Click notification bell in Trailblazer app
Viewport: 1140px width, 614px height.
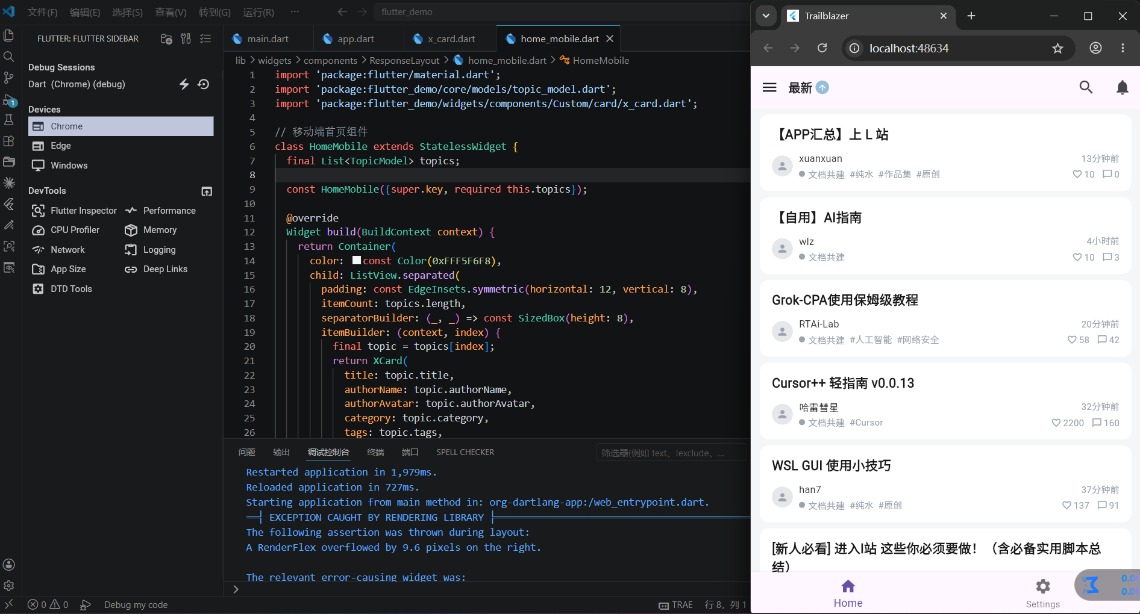coord(1122,87)
